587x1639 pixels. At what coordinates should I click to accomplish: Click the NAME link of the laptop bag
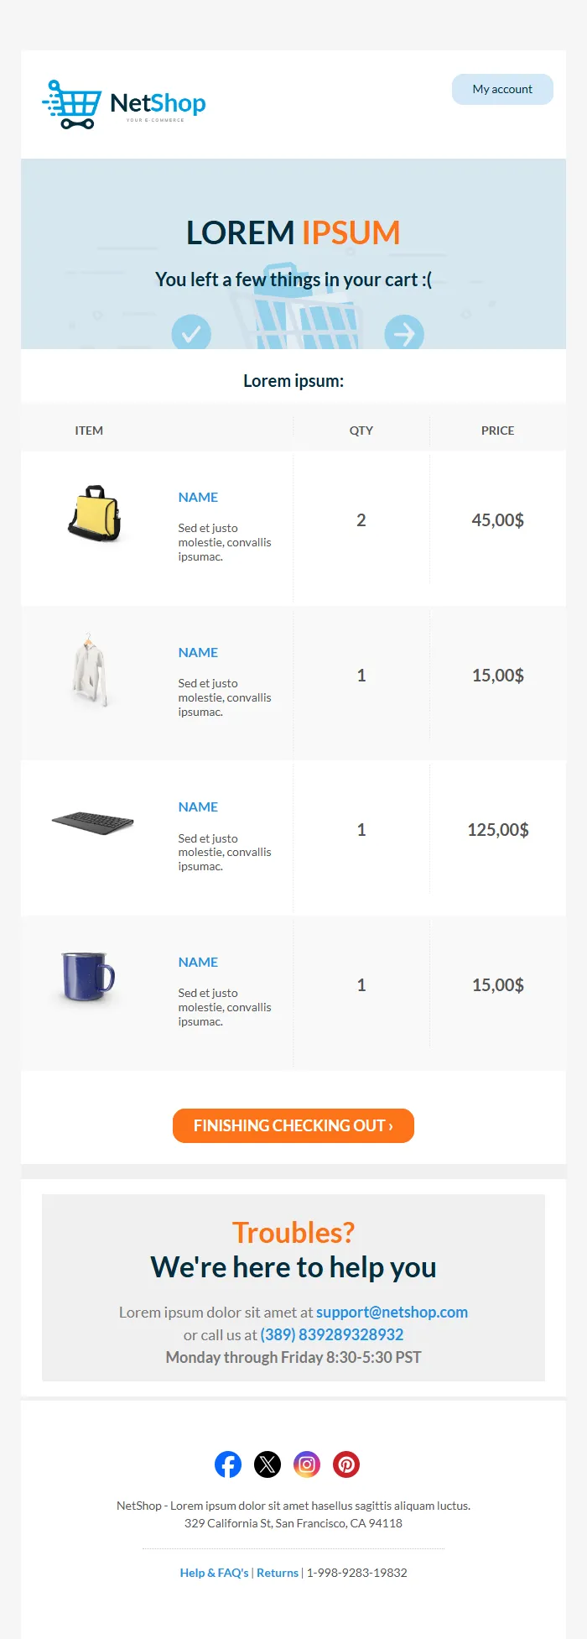[198, 497]
